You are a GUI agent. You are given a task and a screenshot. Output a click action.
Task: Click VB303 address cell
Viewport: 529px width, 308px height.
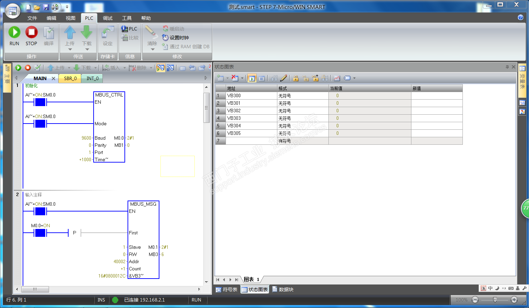point(251,118)
